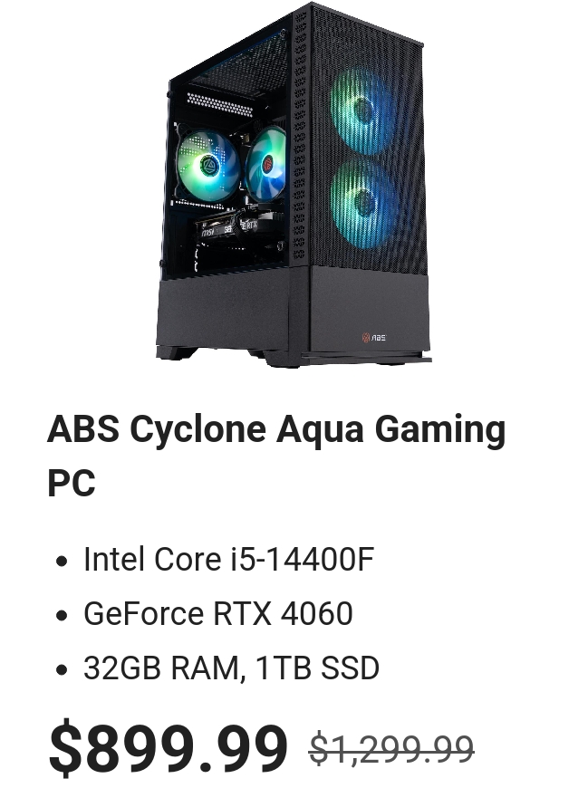Click the word PC on title's second line
Image resolution: width=588 pixels, height=788 pixels.
point(72,483)
